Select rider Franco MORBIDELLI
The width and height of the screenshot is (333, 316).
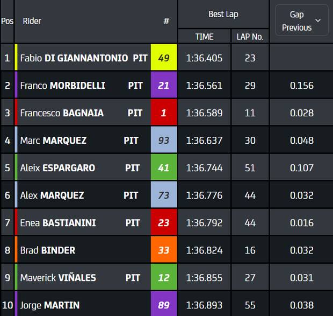coord(62,85)
